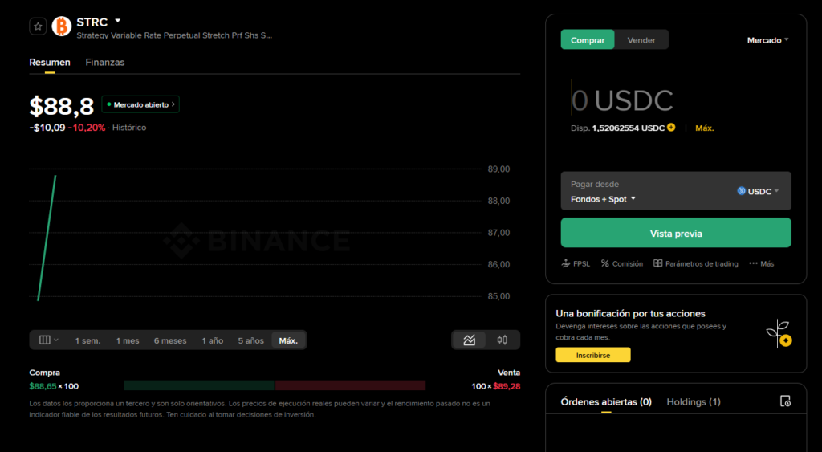Open the FPSL option
The height and width of the screenshot is (452, 822).
point(576,264)
